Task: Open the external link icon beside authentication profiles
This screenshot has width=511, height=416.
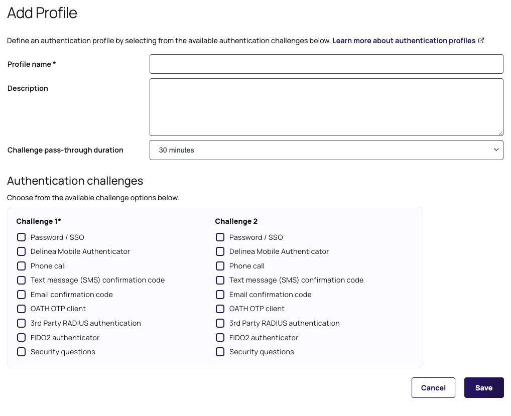Action: tap(481, 41)
